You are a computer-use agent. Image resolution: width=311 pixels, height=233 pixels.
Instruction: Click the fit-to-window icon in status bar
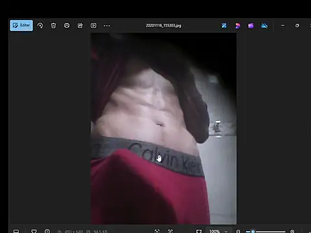click(x=157, y=231)
